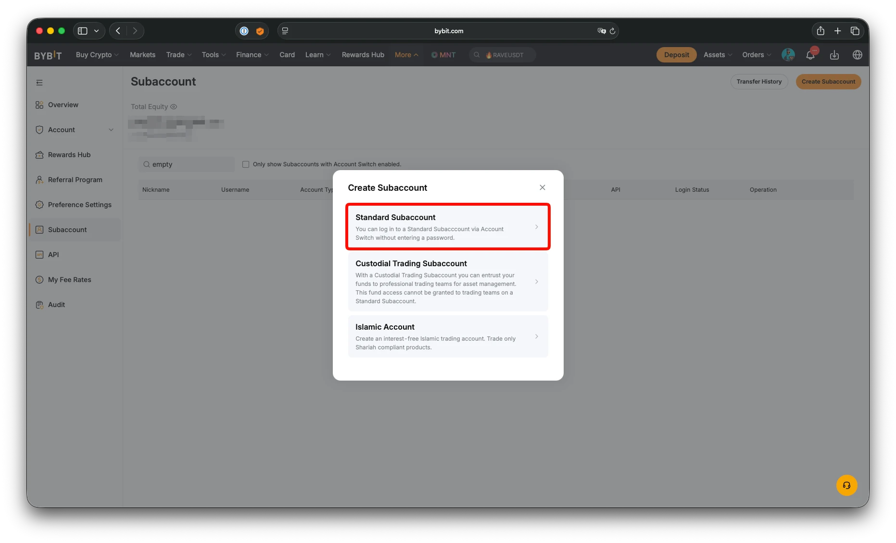
Task: Open Safari sidebar options chevron
Action: point(96,31)
